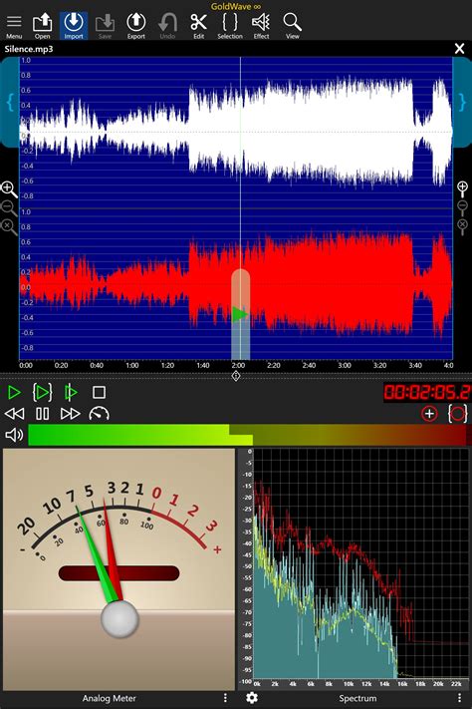This screenshot has height=709, width=472.
Task: Click the left selection start brace handle
Action: 10,103
